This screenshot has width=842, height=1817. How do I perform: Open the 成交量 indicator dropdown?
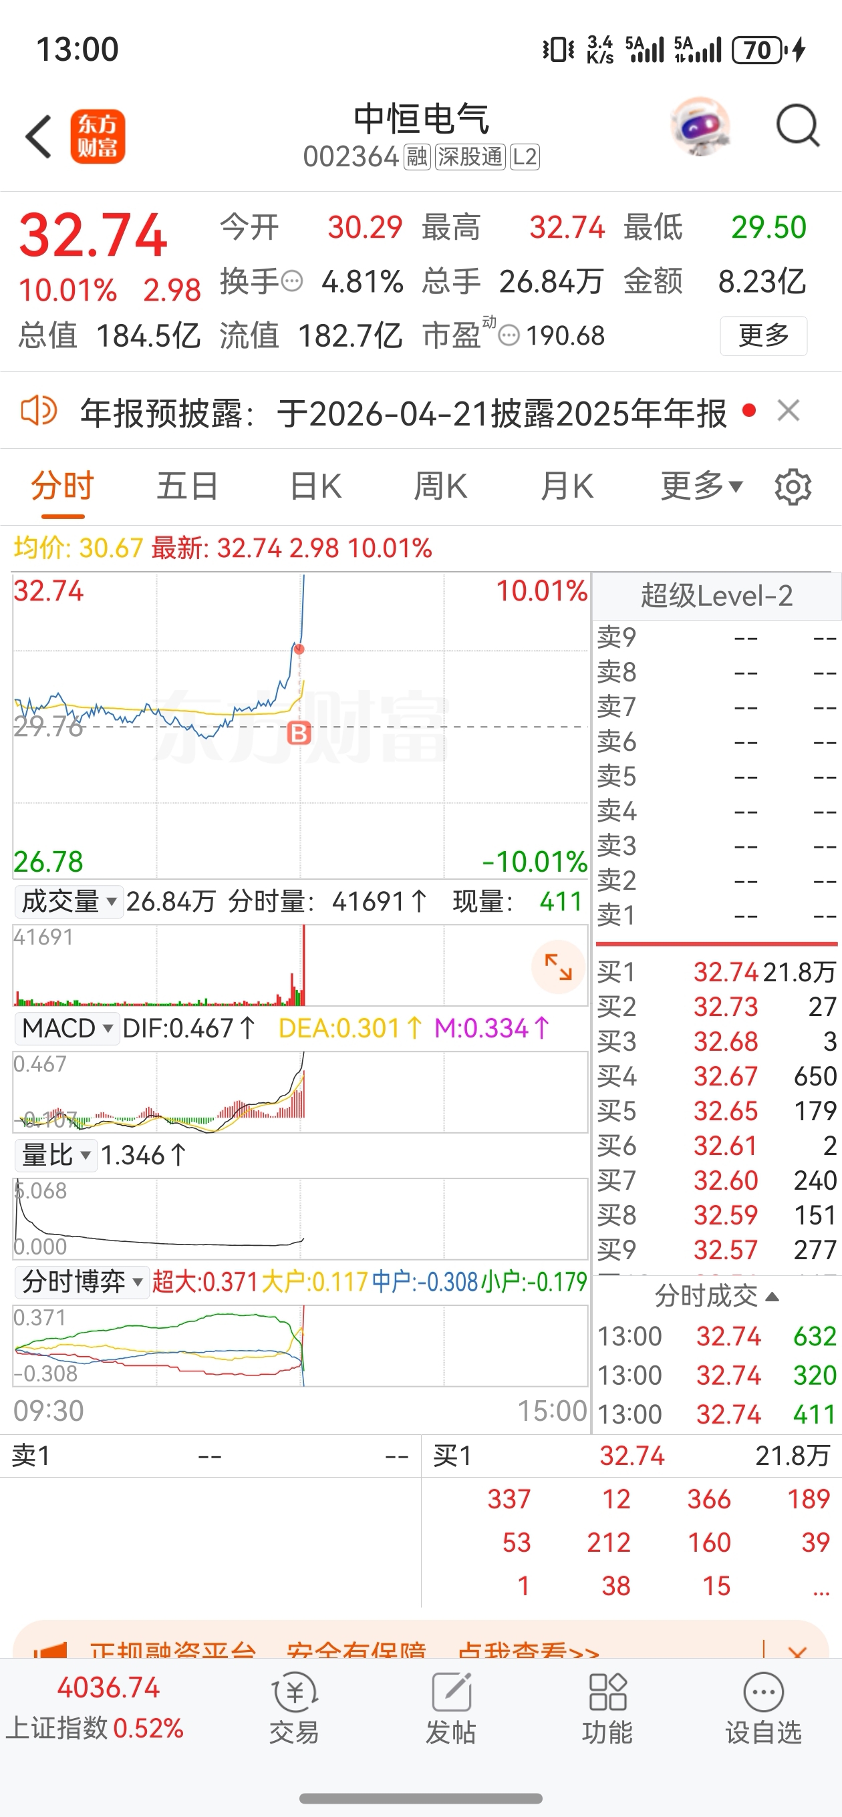coord(69,901)
